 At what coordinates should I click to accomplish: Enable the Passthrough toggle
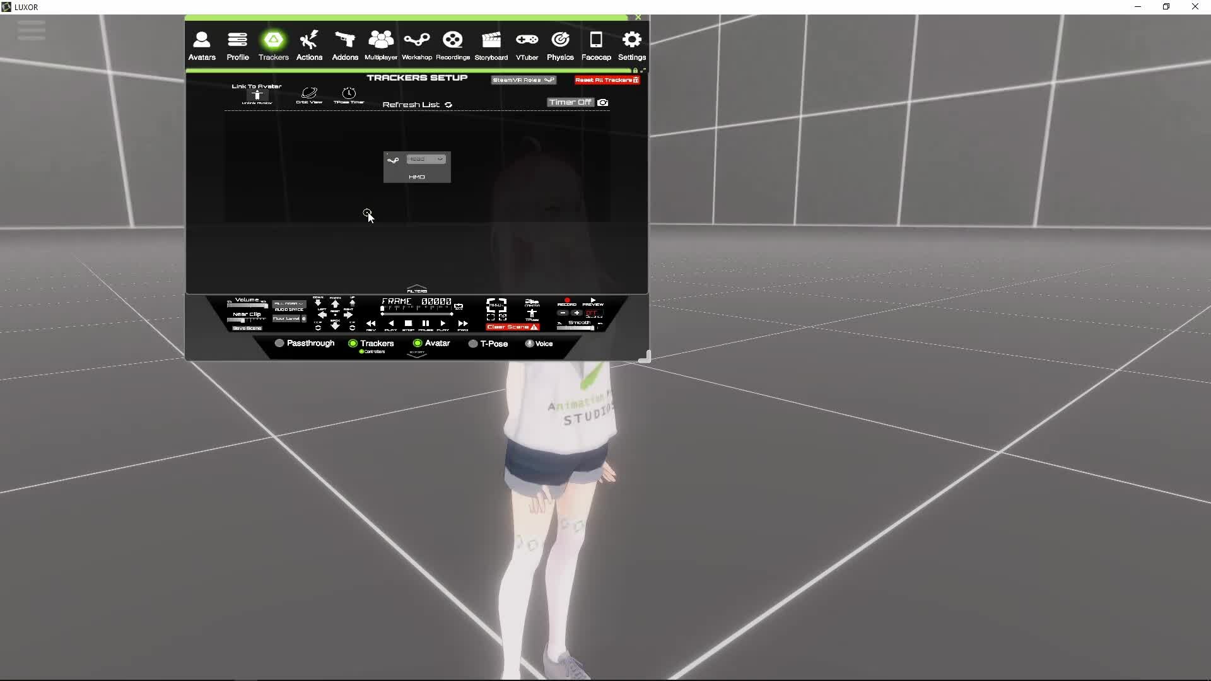pos(279,343)
